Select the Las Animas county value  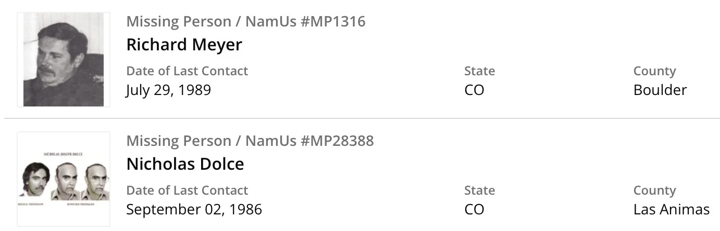[671, 209]
